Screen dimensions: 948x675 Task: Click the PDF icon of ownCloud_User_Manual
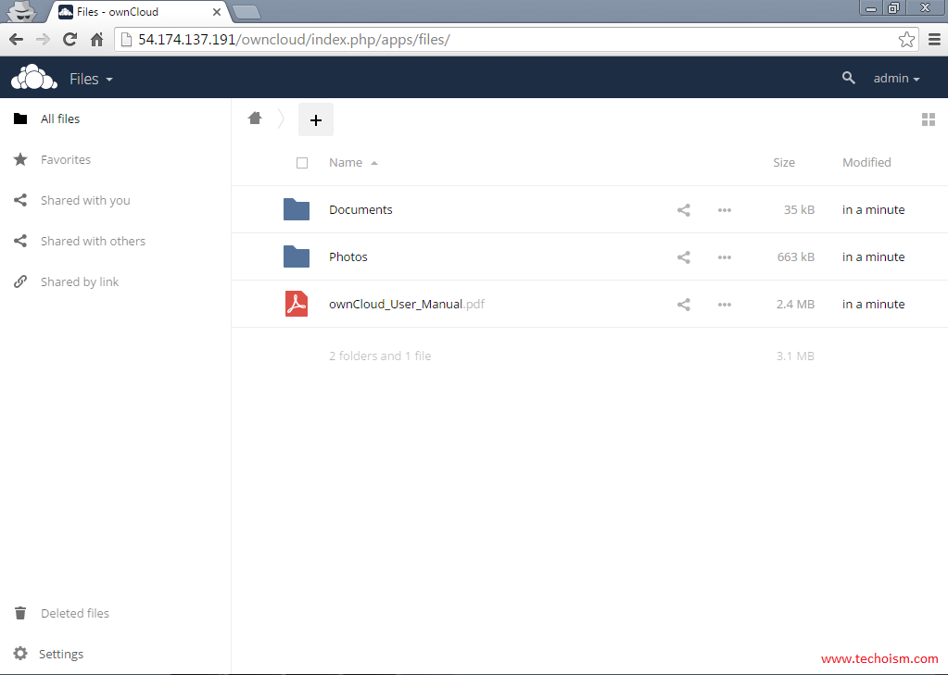(x=297, y=304)
